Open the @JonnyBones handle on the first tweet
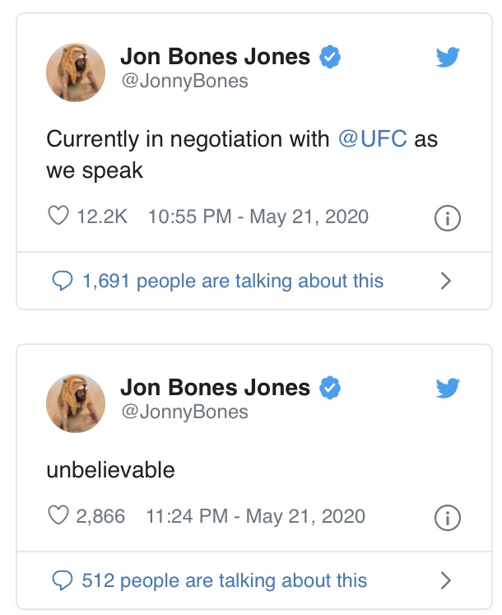This screenshot has height=615, width=502. (x=184, y=82)
